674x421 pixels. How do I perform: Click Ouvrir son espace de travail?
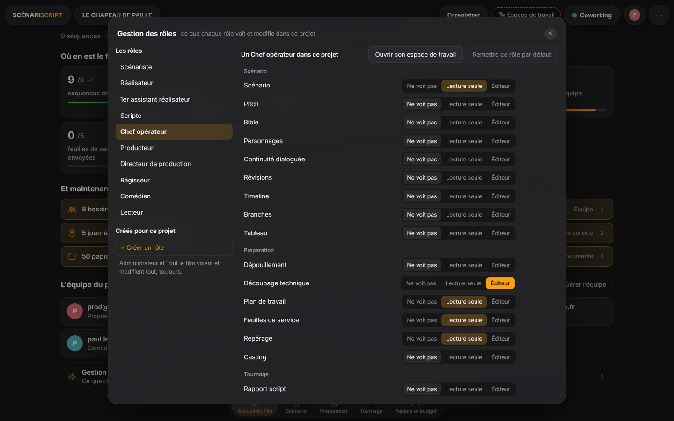(x=416, y=54)
